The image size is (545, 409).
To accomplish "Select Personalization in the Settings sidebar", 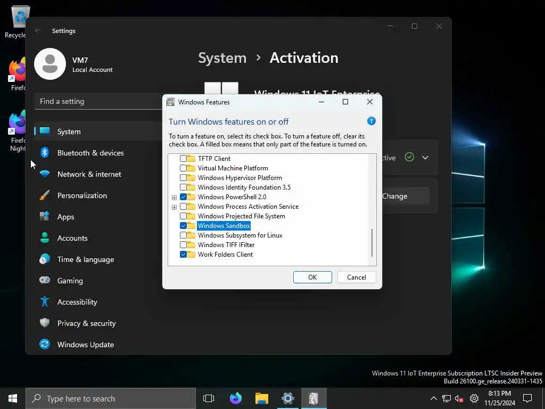I will (x=97, y=195).
